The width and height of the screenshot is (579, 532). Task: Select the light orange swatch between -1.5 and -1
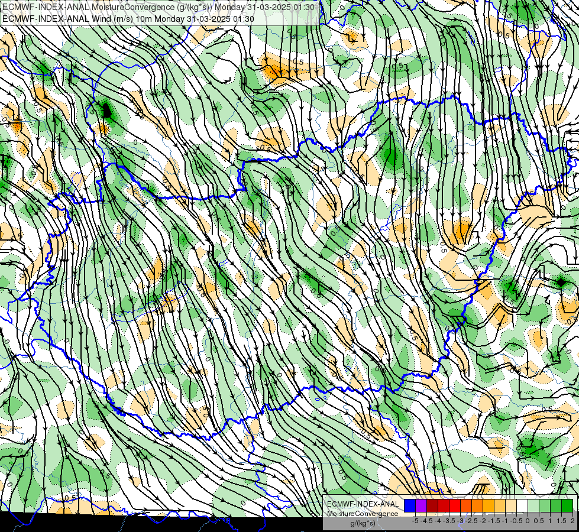coord(500,505)
